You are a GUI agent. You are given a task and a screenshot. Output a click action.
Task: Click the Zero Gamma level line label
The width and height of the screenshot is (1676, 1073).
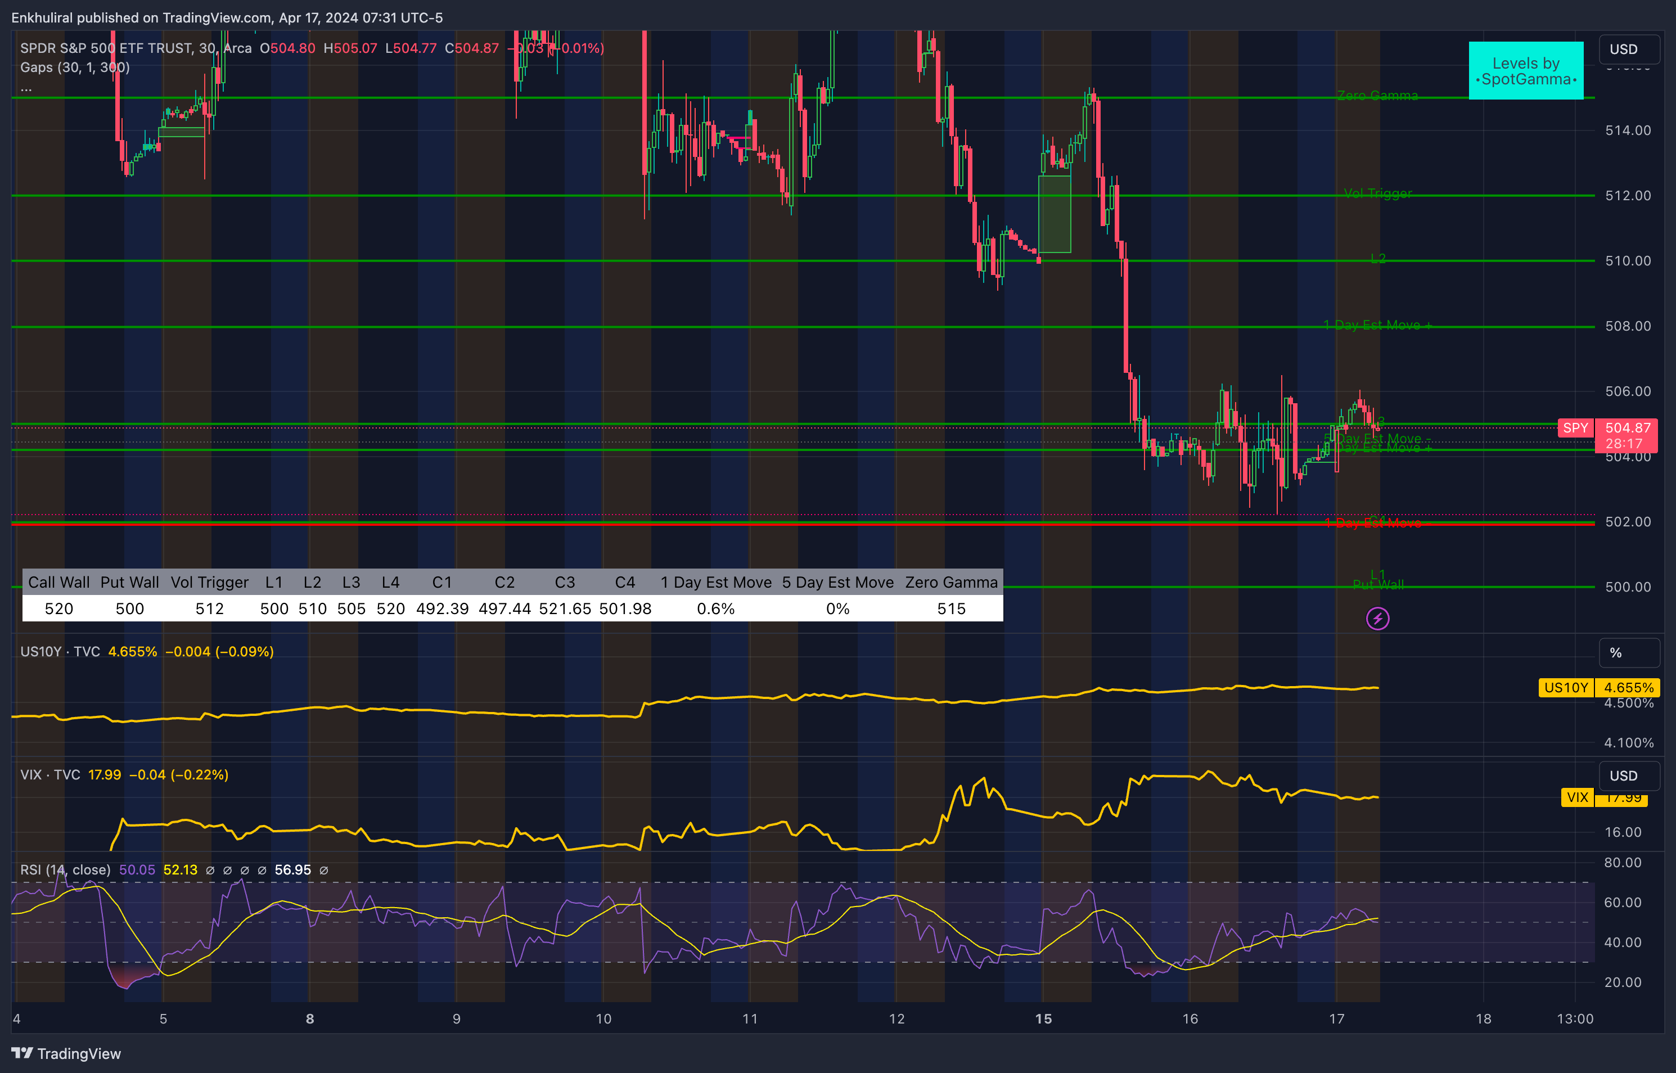pyautogui.click(x=1377, y=96)
